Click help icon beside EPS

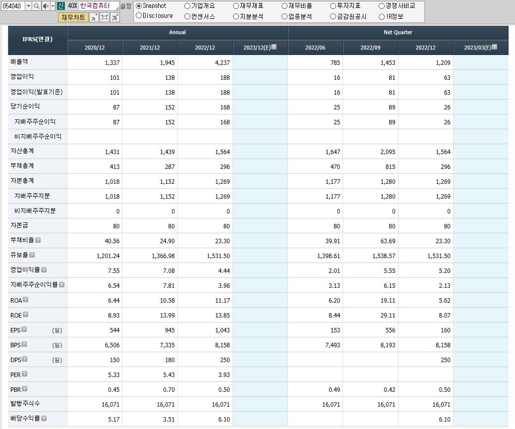coord(24,329)
